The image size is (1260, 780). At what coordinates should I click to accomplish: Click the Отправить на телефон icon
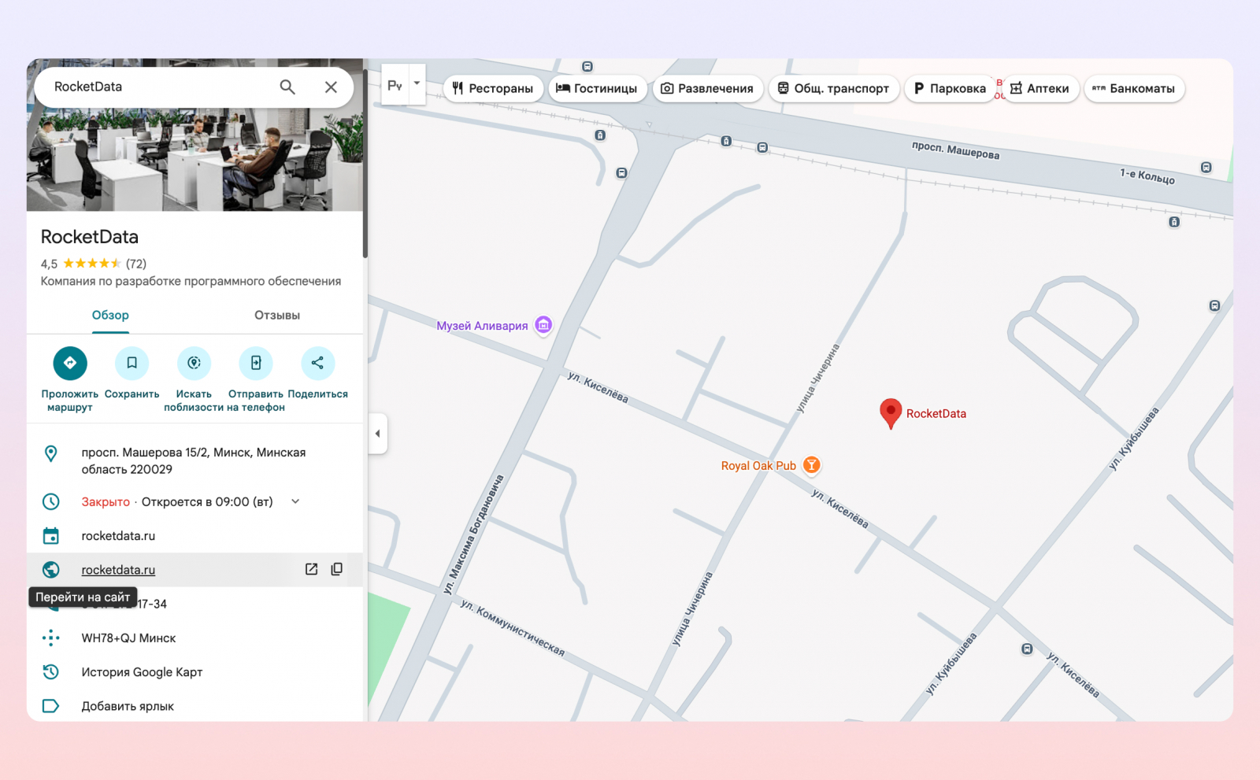(256, 363)
